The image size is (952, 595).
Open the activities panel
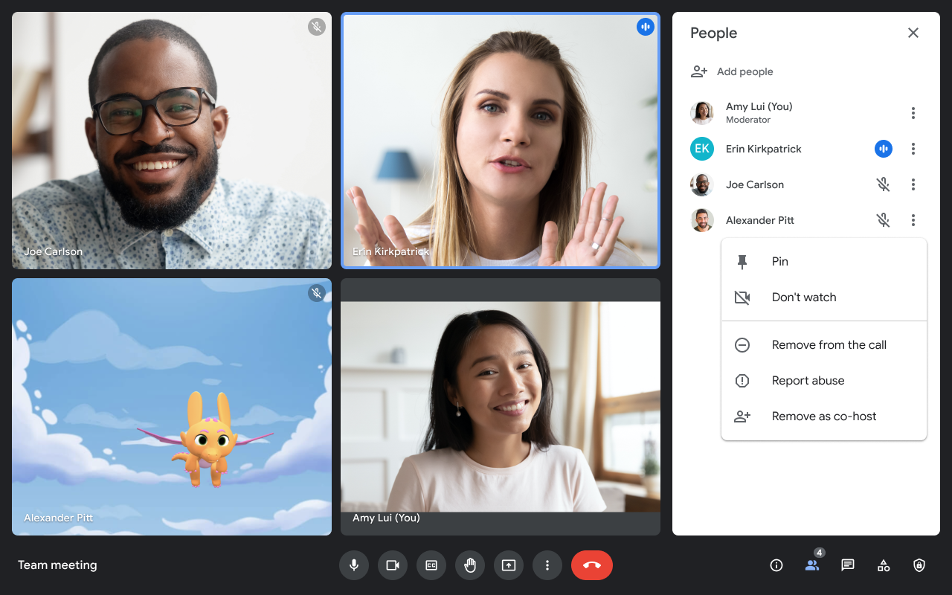tap(883, 565)
